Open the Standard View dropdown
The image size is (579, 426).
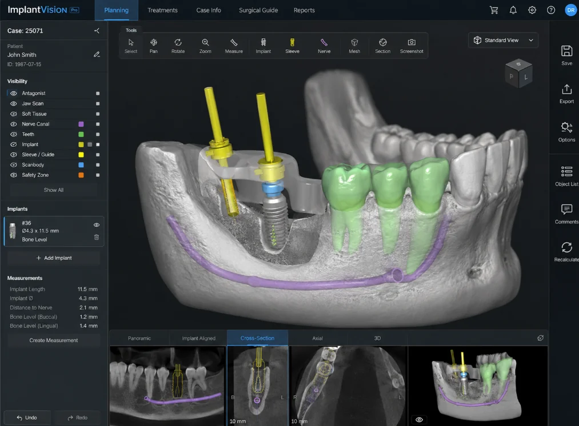tap(504, 40)
